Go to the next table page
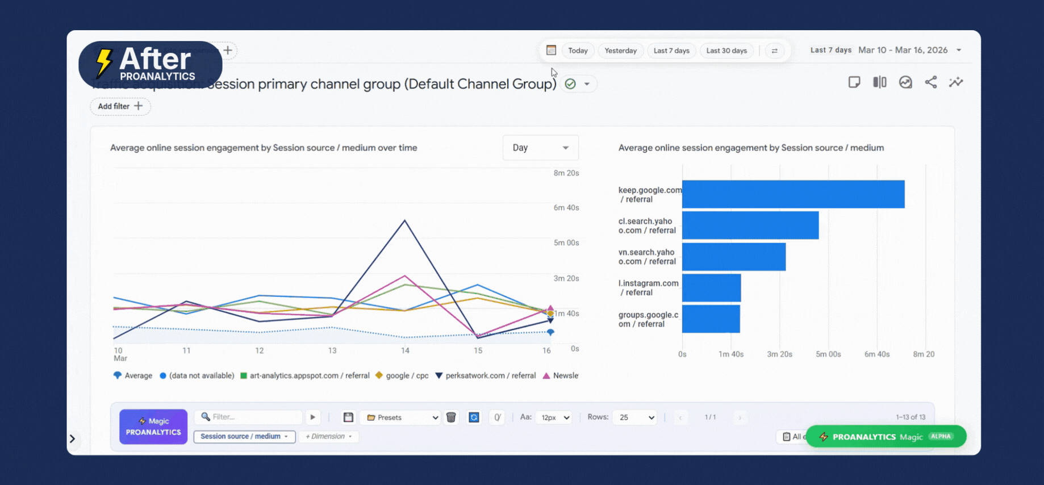The height and width of the screenshot is (485, 1044). tap(740, 417)
